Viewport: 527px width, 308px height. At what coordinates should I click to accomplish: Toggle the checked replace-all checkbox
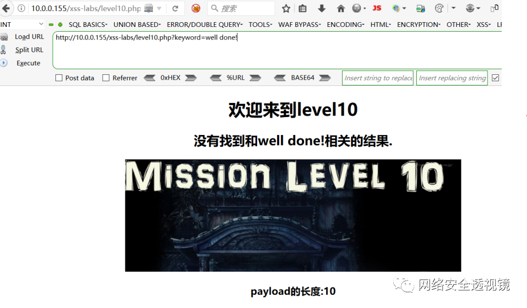click(x=495, y=78)
